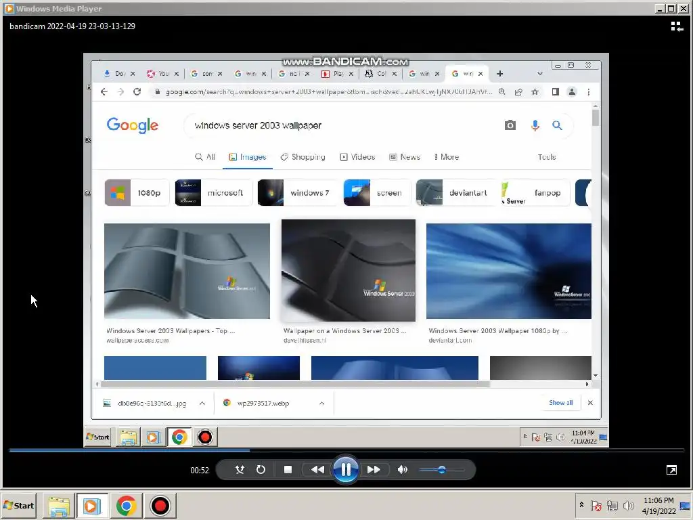Open the Start menu on the bottom taskbar

(18, 505)
